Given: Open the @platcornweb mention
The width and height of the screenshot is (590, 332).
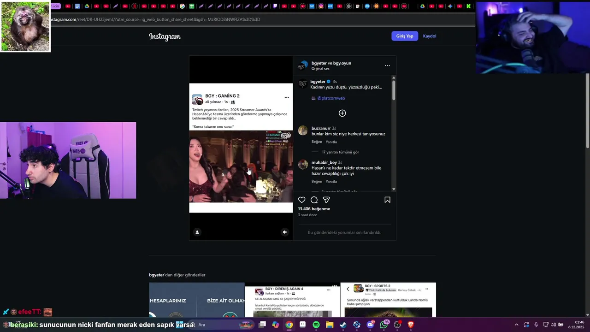Looking at the screenshot, I should click(x=331, y=98).
